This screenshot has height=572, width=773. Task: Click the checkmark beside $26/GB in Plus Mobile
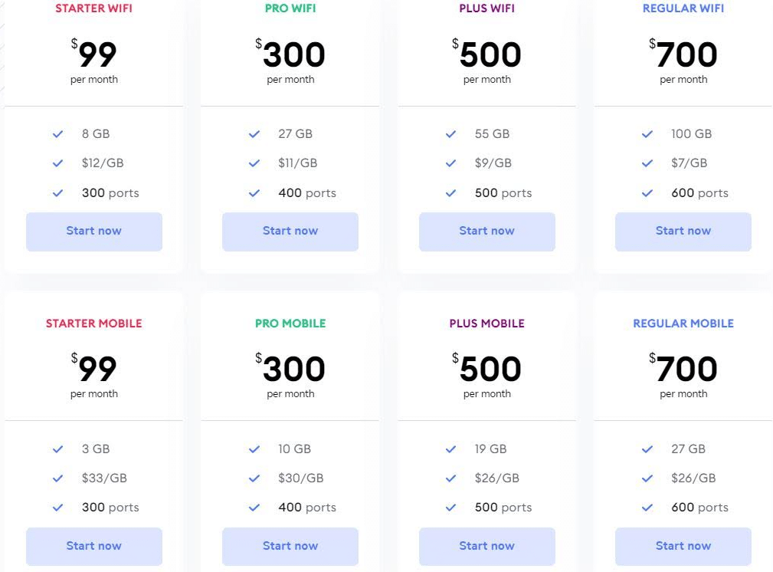click(450, 478)
